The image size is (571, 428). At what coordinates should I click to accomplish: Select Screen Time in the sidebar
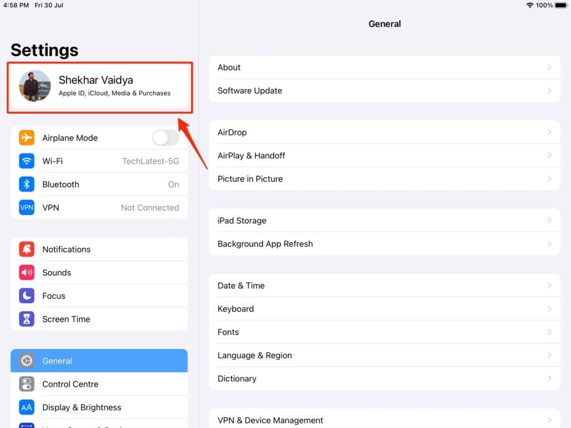click(99, 319)
